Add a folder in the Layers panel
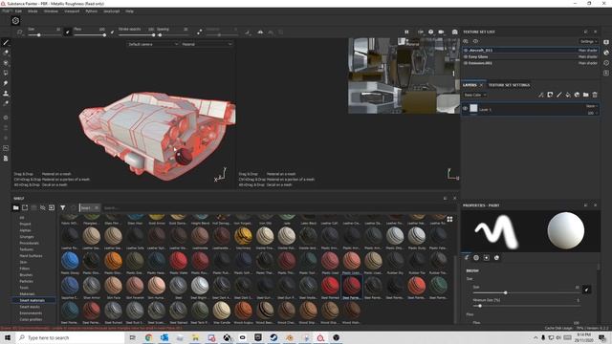Screen dimensions: 612x344 click(586, 95)
